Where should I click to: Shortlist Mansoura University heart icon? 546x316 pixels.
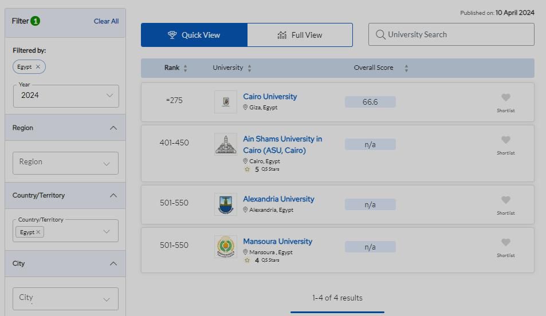click(505, 243)
